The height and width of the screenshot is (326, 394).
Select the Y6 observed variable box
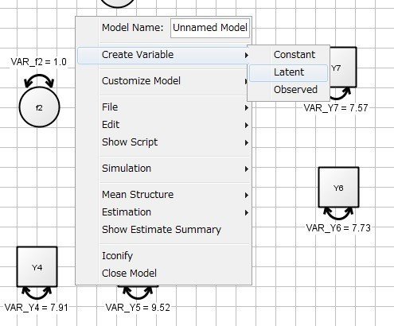[x=338, y=187]
